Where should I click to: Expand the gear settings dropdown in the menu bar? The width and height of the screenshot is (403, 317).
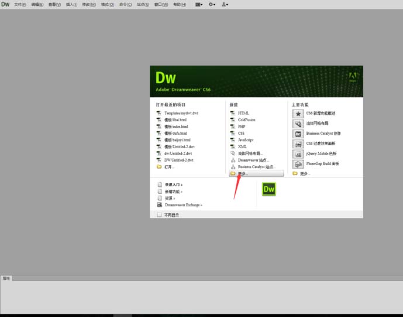(x=212, y=4)
